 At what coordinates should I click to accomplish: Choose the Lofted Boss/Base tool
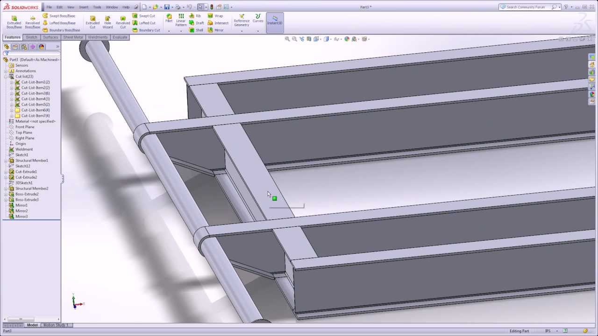click(x=59, y=23)
